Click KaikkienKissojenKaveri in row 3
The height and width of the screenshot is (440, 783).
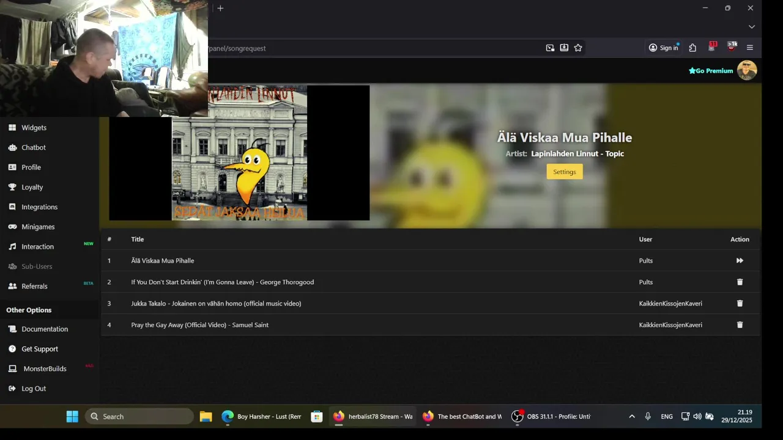coord(670,303)
